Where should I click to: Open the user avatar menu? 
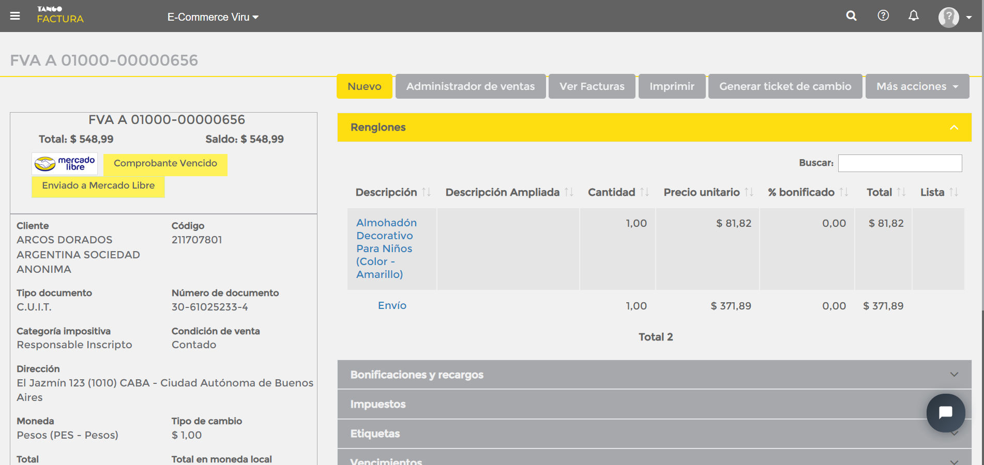pyautogui.click(x=955, y=17)
